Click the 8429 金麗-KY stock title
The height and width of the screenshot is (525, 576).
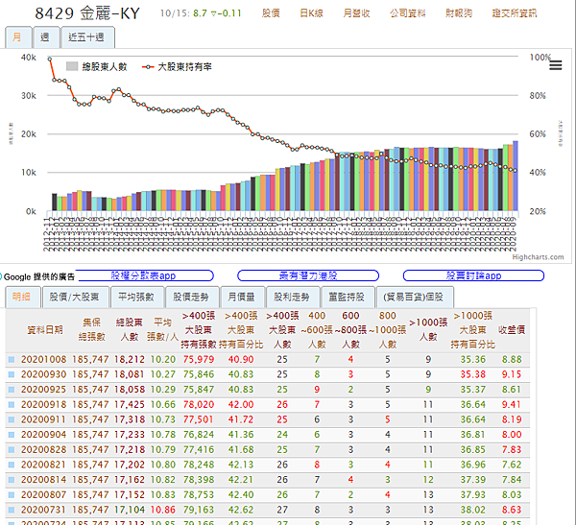tap(87, 13)
